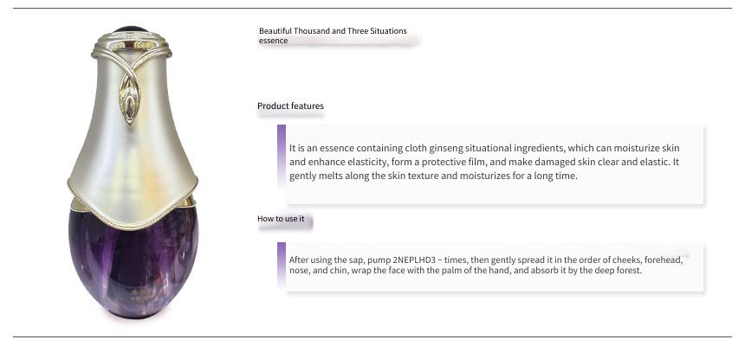
Task: Click the line "gently melts along the skin texture"
Action: point(433,176)
